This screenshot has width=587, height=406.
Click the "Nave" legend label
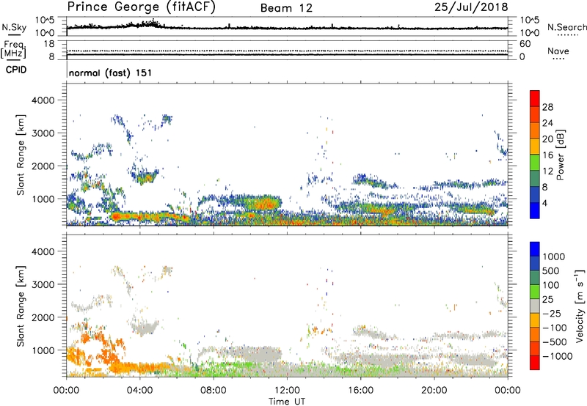coord(558,51)
